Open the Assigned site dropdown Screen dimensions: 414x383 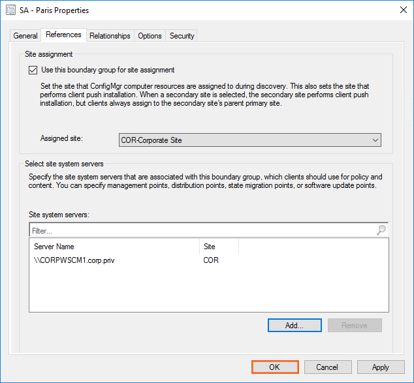click(x=250, y=140)
